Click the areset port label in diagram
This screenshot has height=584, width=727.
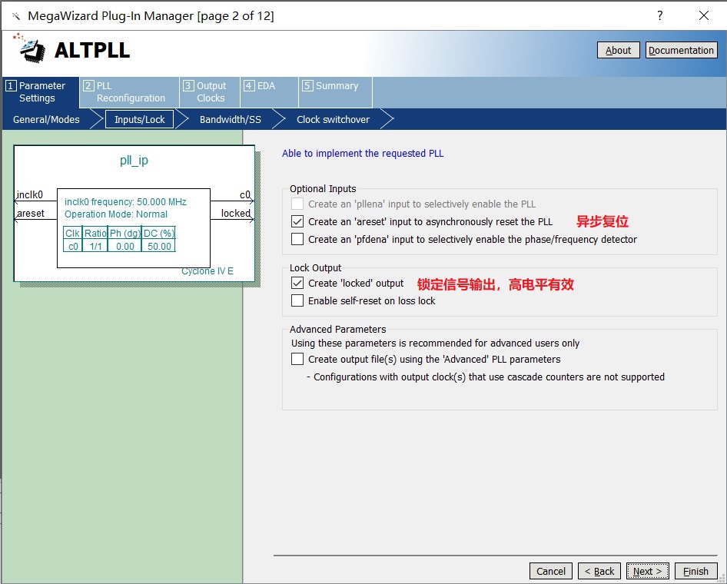coord(31,213)
